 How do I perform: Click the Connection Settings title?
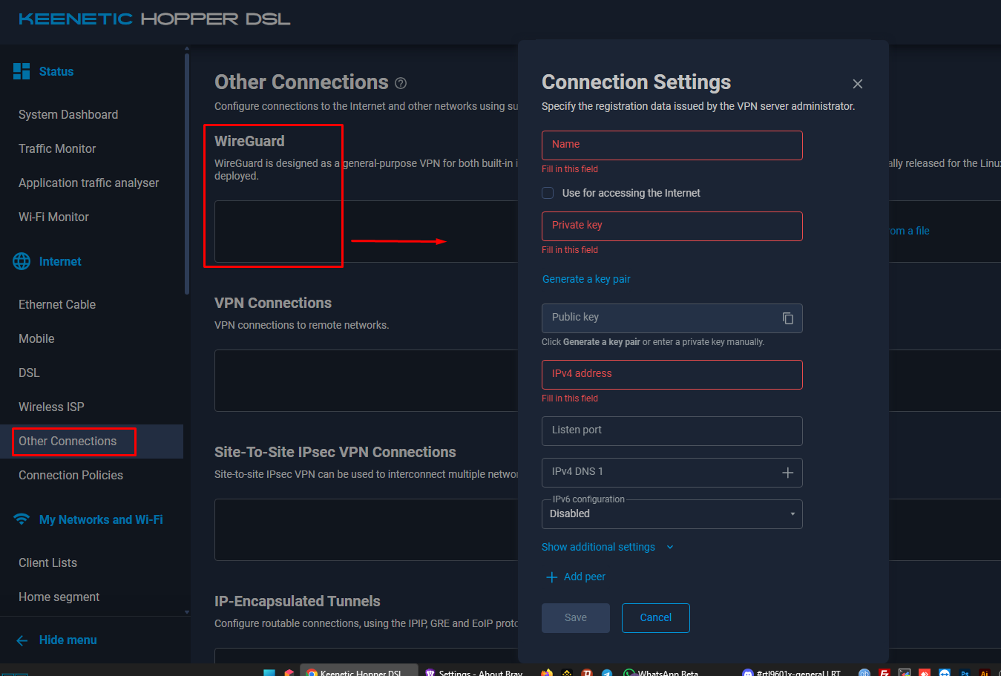tap(637, 82)
